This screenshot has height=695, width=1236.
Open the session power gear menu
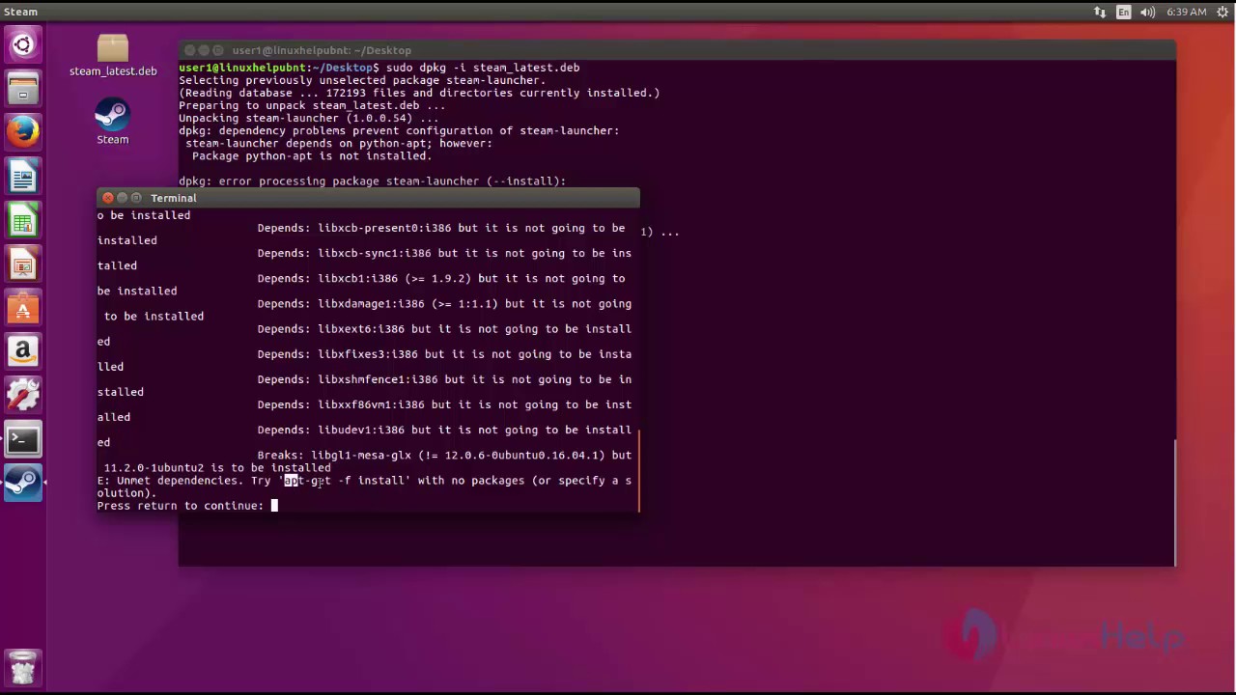[x=1222, y=12]
